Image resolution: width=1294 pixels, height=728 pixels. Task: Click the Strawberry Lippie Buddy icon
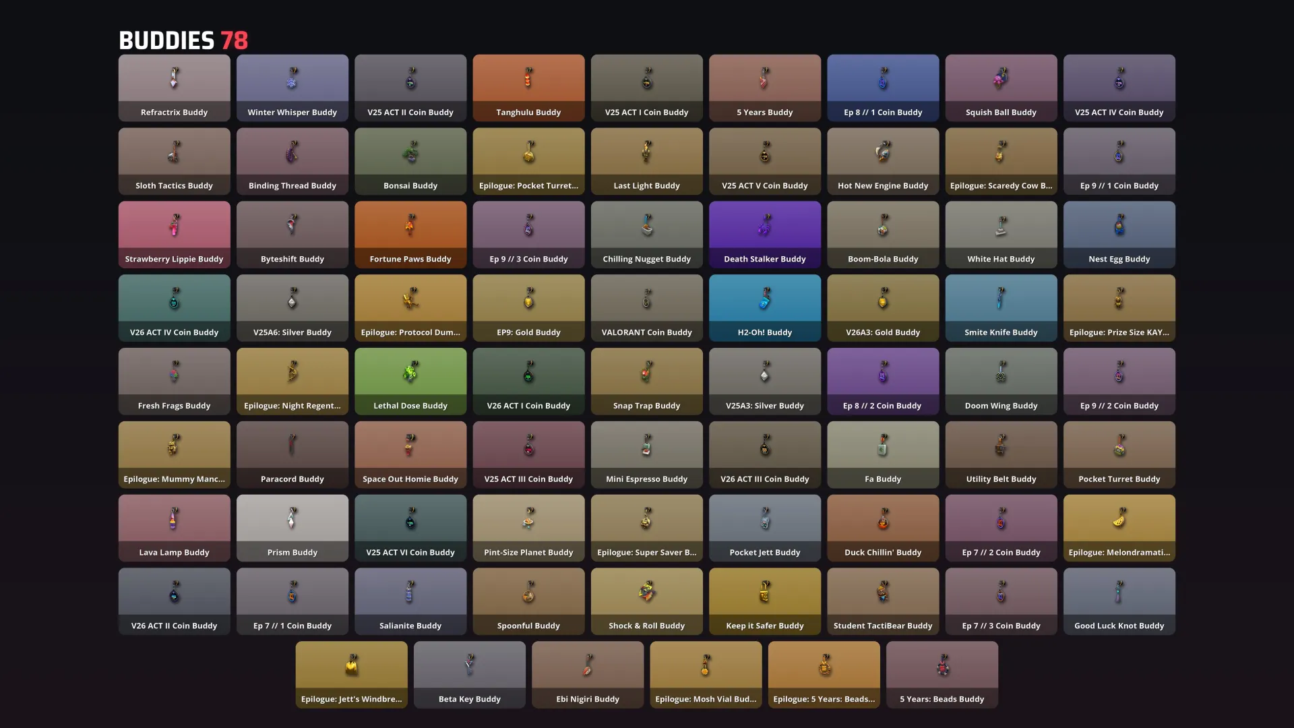pyautogui.click(x=174, y=225)
